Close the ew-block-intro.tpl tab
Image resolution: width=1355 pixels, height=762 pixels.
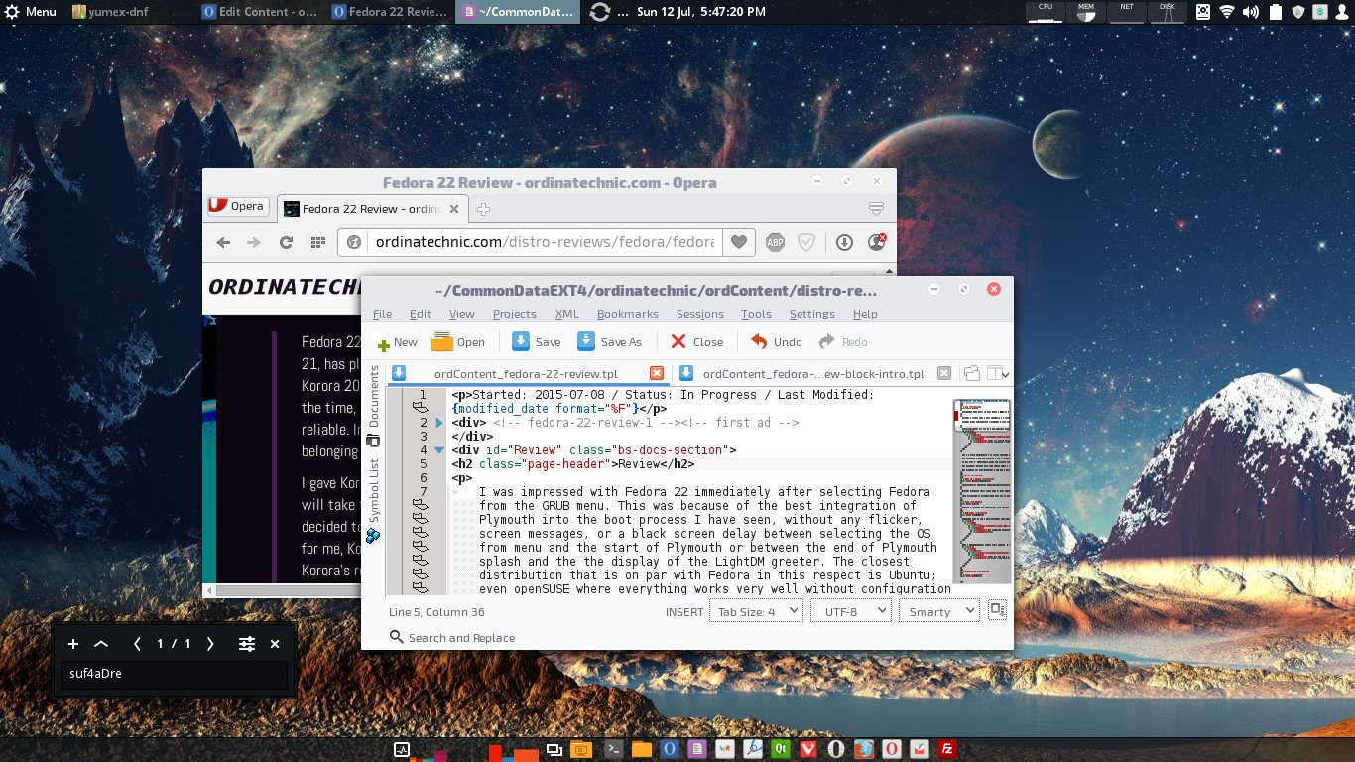click(x=944, y=373)
